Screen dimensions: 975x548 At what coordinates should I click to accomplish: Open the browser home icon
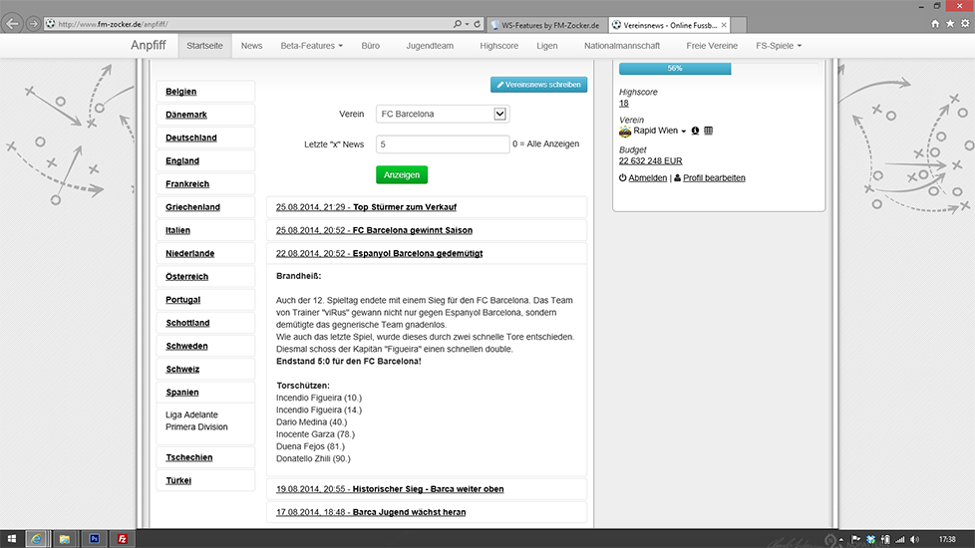[935, 23]
